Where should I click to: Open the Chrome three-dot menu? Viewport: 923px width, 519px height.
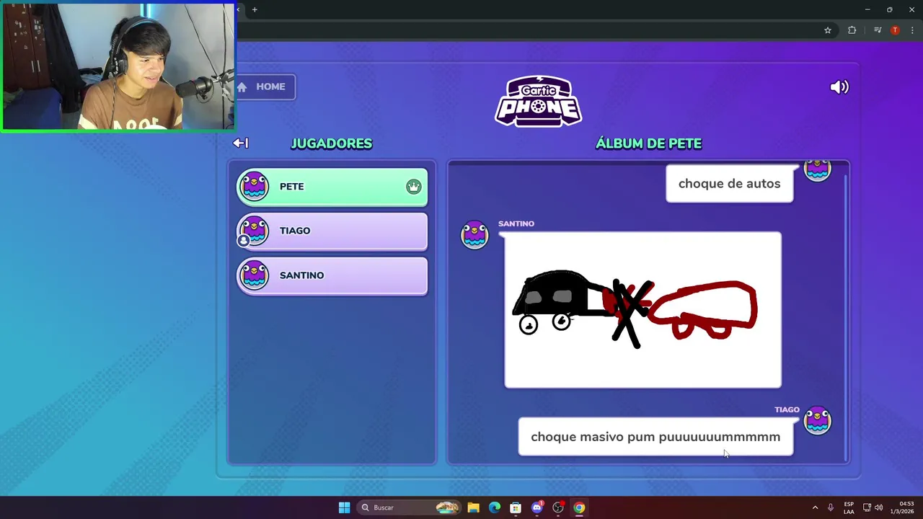click(912, 30)
